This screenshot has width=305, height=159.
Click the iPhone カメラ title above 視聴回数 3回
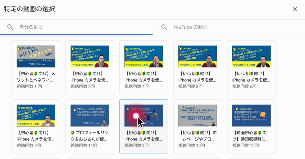tap(197, 77)
